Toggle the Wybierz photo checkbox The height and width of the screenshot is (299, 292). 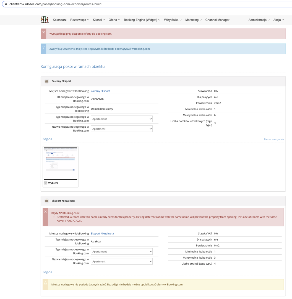(46, 183)
